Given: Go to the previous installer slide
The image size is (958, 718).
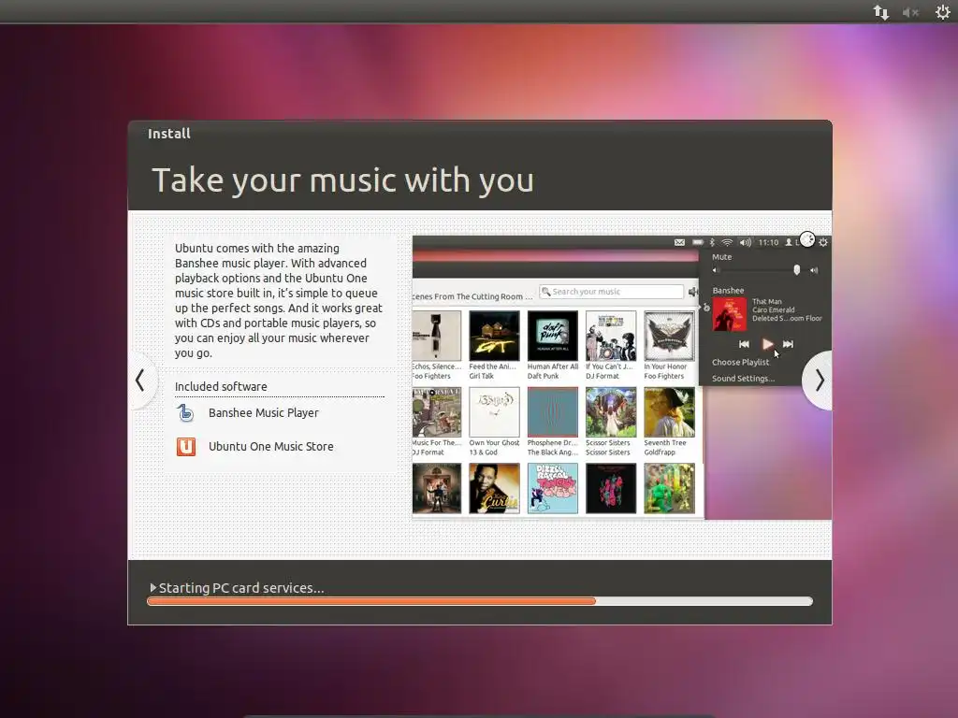Looking at the screenshot, I should (x=140, y=381).
